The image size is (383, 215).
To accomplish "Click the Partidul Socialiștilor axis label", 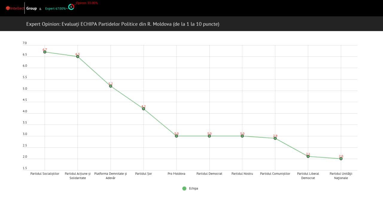I will point(45,174).
